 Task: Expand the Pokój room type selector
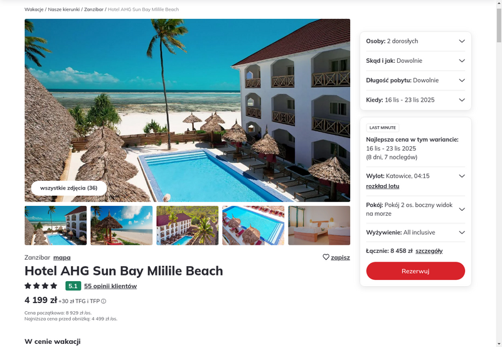tap(415, 210)
